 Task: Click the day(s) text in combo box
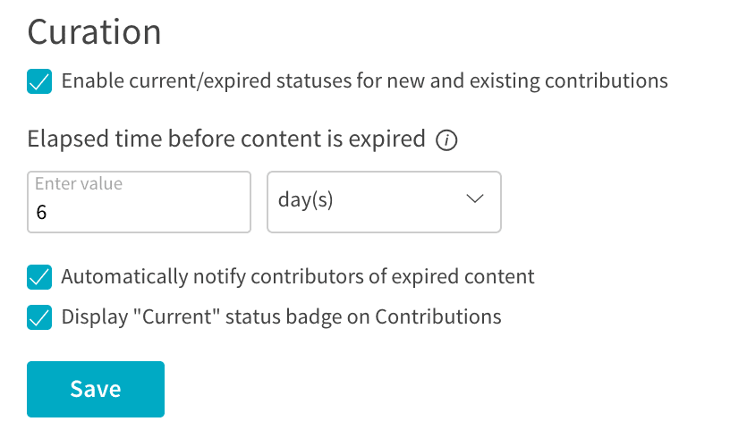tap(305, 200)
